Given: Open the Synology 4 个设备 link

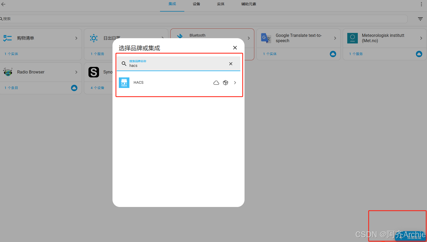Looking at the screenshot, I should (x=97, y=88).
